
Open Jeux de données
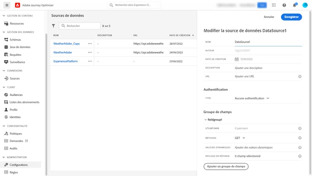(20, 47)
